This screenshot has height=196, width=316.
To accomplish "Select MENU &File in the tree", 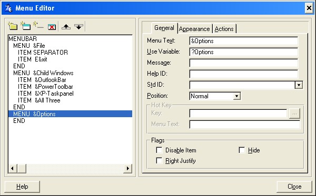I will [29, 45].
